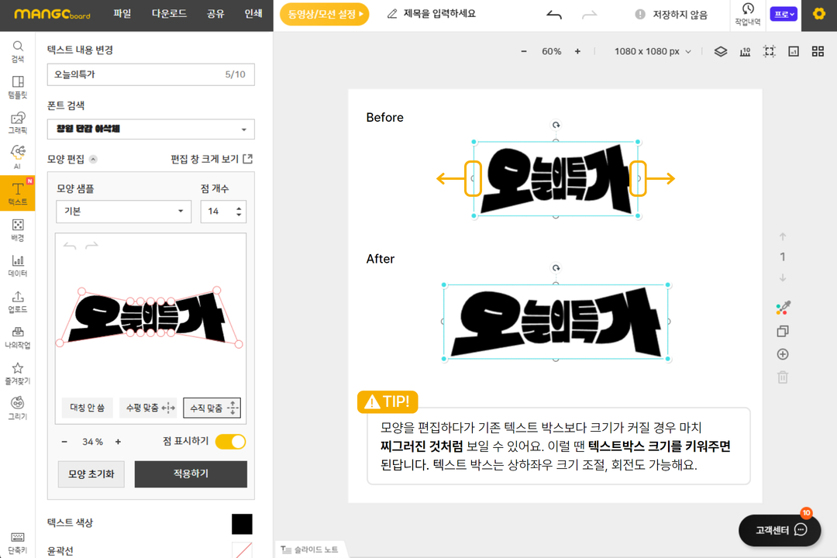This screenshot has height=558, width=837.
Task: Click the duplicate page icon
Action: [x=783, y=332]
